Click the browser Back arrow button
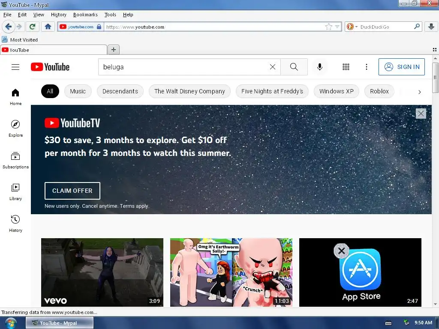 point(9,27)
